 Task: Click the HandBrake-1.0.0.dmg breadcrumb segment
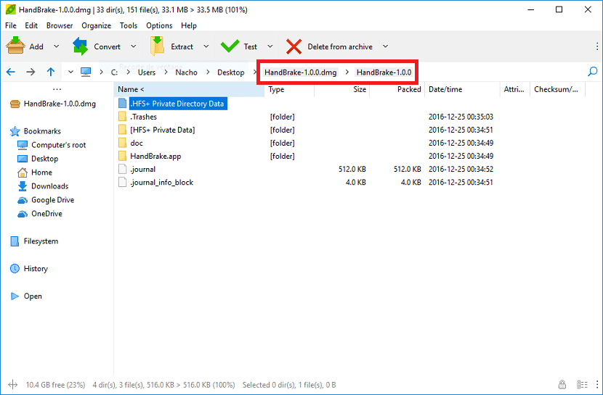point(300,72)
